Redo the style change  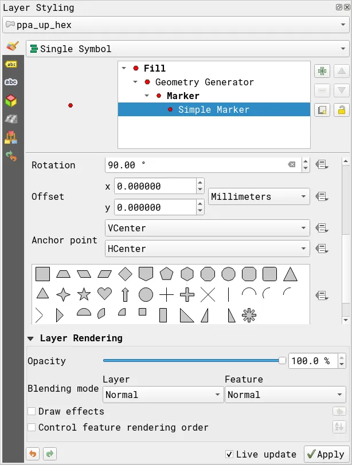coord(50,454)
